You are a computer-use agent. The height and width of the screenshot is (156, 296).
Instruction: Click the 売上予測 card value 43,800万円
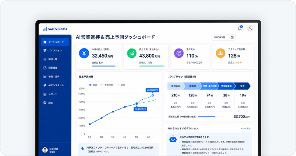(x=150, y=56)
